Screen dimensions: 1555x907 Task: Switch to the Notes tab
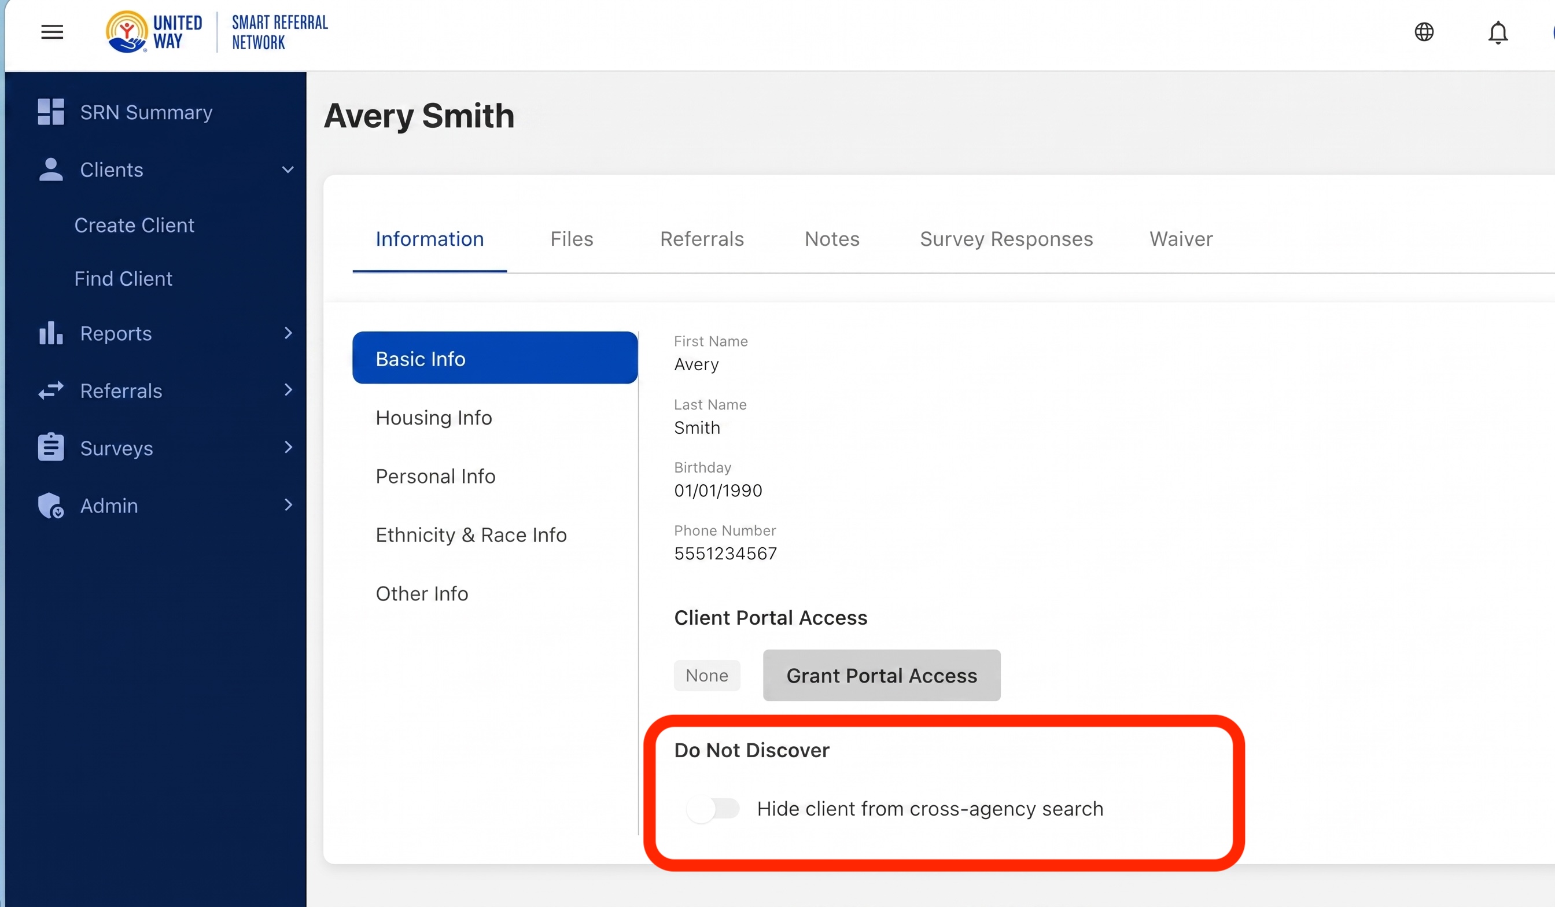[x=832, y=239]
